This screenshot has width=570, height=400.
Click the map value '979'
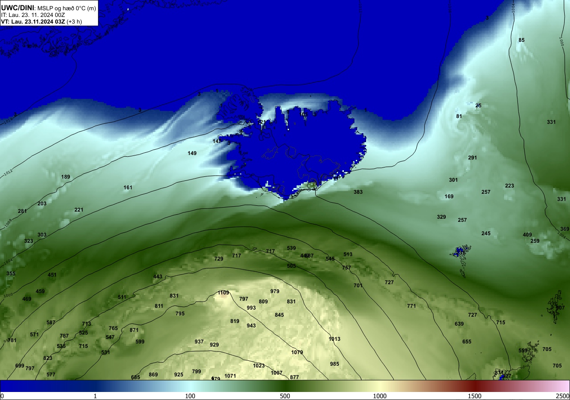click(275, 291)
